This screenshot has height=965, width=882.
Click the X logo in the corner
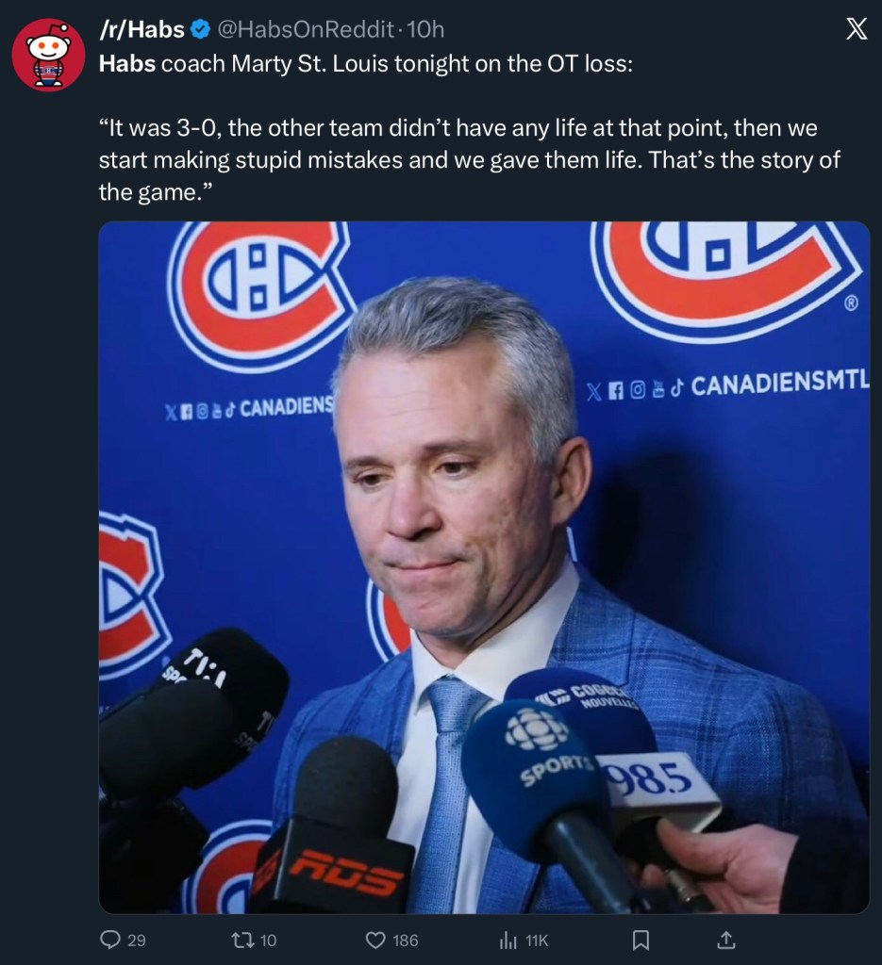tap(855, 30)
